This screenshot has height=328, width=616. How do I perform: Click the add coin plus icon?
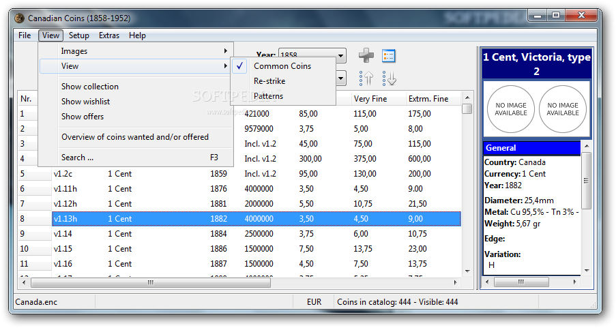point(366,55)
